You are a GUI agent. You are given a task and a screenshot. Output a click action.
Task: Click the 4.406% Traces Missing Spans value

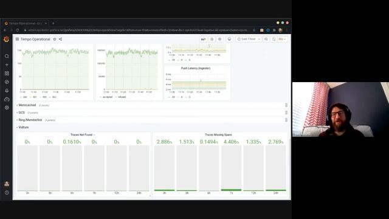[x=231, y=142]
